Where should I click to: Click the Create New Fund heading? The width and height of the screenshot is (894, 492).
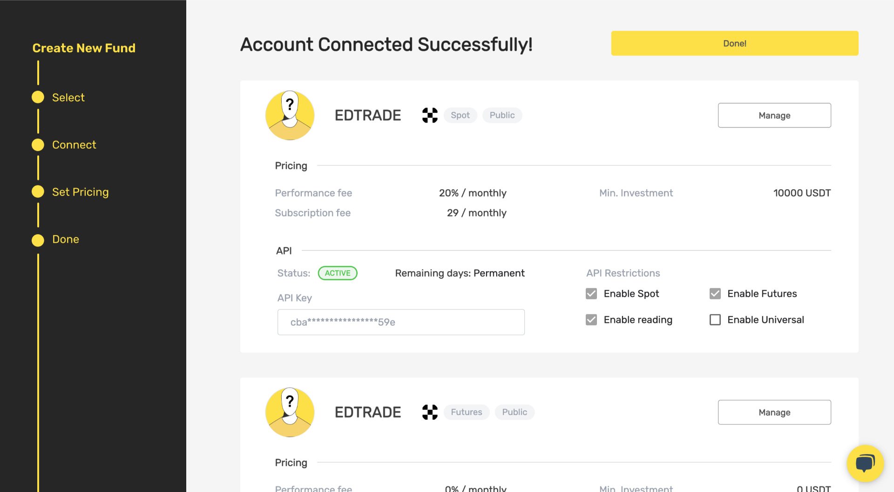click(x=84, y=48)
